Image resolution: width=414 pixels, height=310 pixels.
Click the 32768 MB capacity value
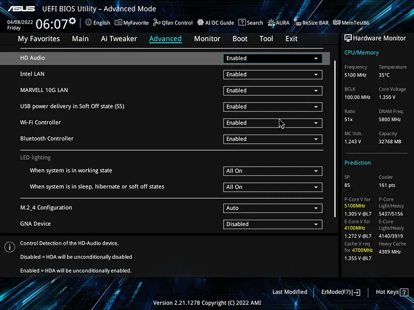point(390,142)
